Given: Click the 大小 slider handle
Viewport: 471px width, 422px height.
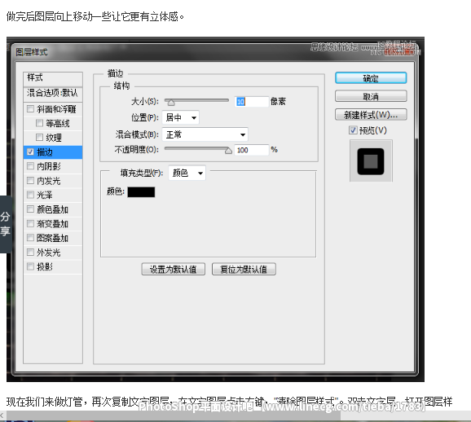Looking at the screenshot, I should (x=171, y=103).
